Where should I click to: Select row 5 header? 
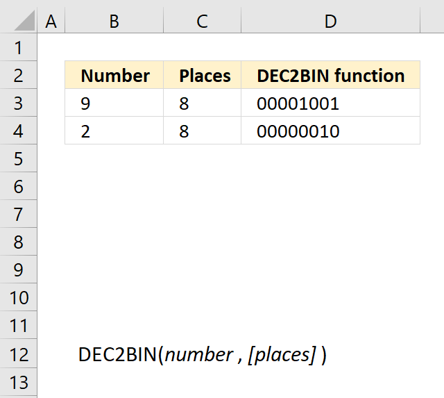coord(19,158)
